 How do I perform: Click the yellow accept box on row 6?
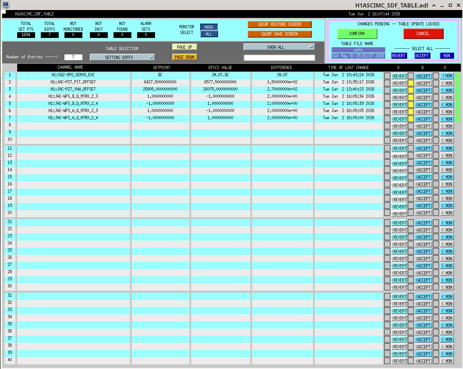pyautogui.click(x=411, y=112)
